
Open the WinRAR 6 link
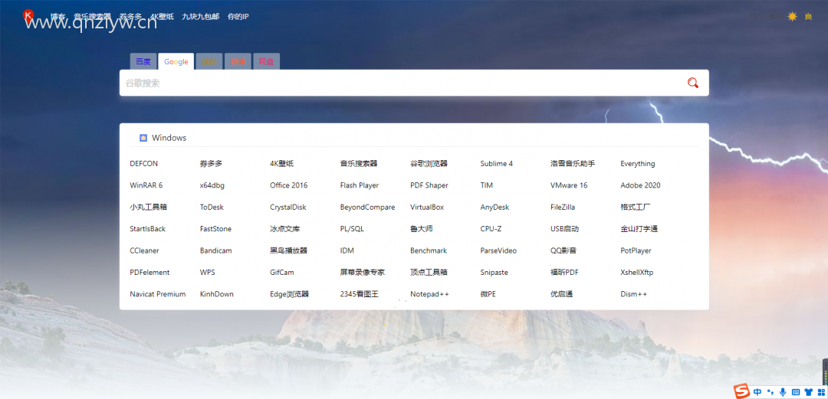click(x=146, y=185)
